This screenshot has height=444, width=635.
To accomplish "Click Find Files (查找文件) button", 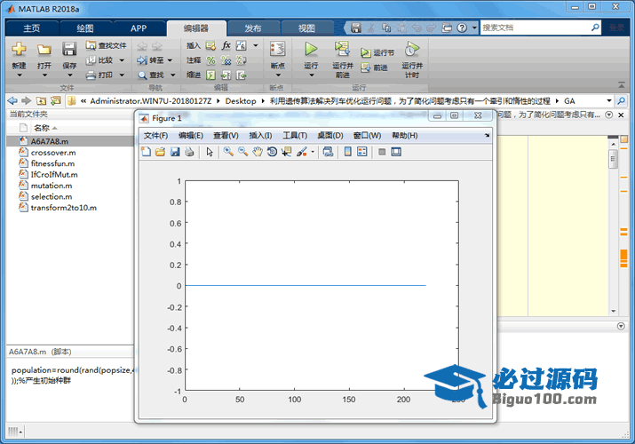I will (x=106, y=45).
